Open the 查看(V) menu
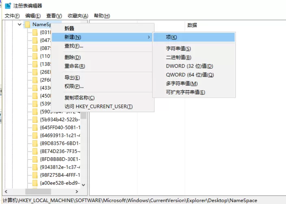 (x=54, y=16)
